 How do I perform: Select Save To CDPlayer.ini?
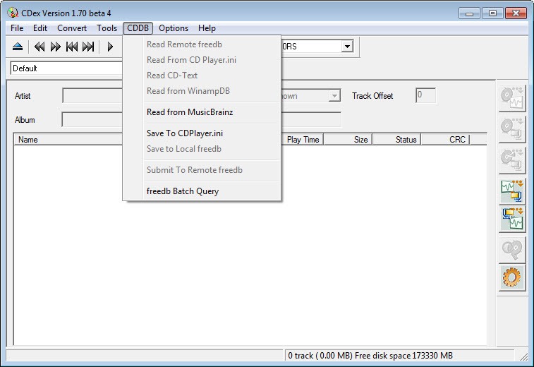(x=202, y=133)
